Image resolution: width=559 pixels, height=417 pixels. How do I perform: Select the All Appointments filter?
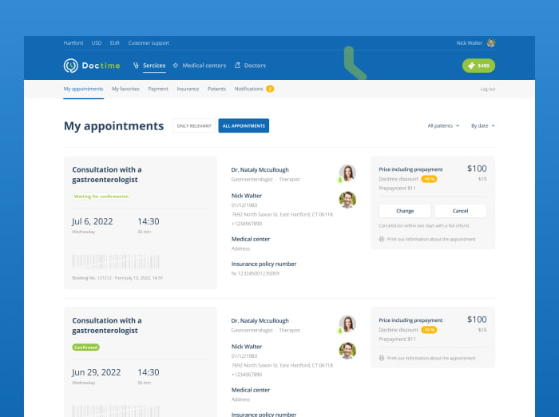click(244, 125)
